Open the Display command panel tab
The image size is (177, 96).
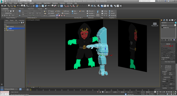172,20
